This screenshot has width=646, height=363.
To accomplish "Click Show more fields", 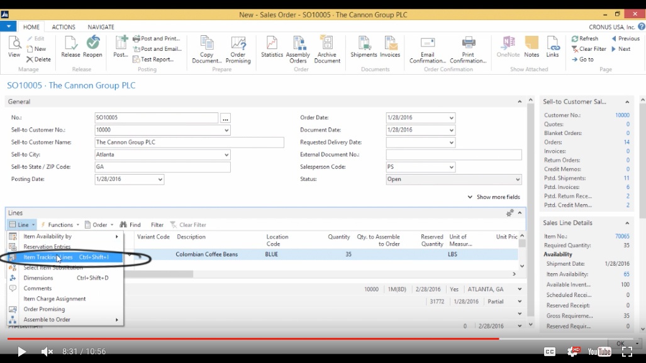I will (x=494, y=197).
